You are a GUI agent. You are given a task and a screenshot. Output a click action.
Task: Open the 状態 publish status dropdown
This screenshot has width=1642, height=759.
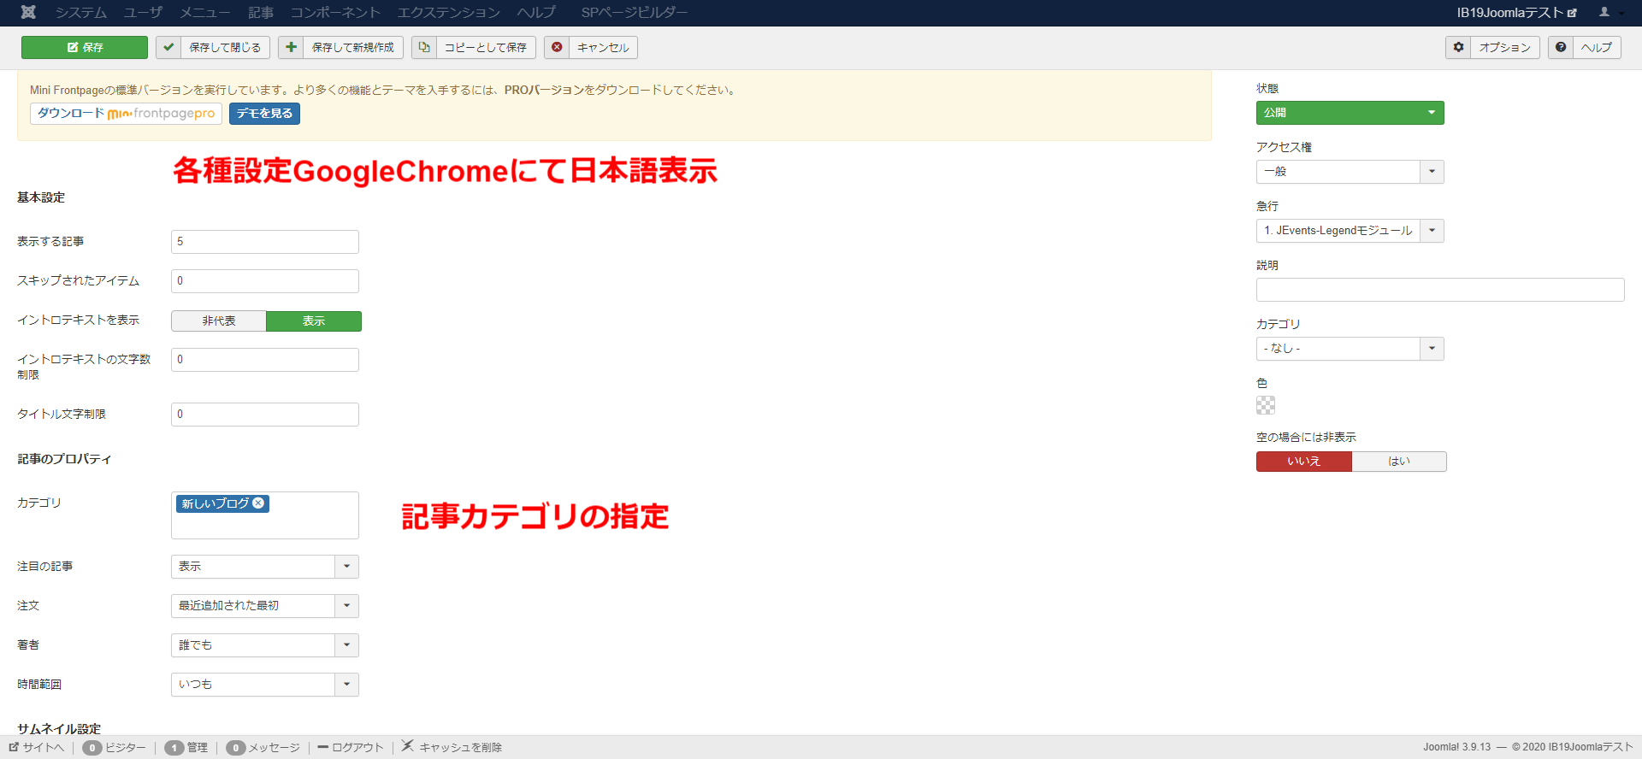[x=1350, y=113]
